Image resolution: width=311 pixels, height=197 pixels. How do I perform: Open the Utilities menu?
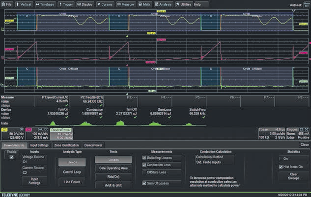coord(184,4)
